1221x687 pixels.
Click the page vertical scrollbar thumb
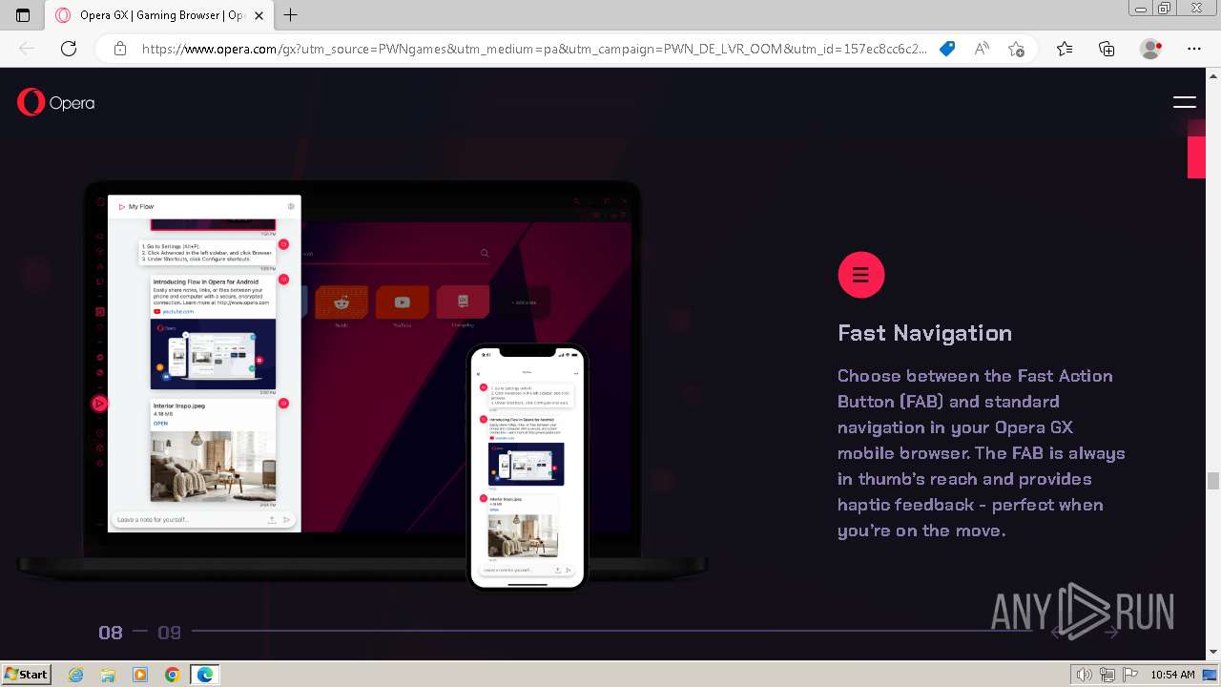(1213, 480)
